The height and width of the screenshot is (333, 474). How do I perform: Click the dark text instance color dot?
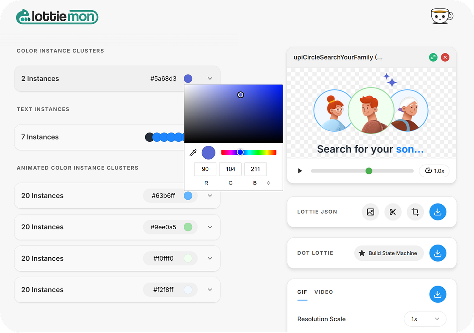(149, 137)
